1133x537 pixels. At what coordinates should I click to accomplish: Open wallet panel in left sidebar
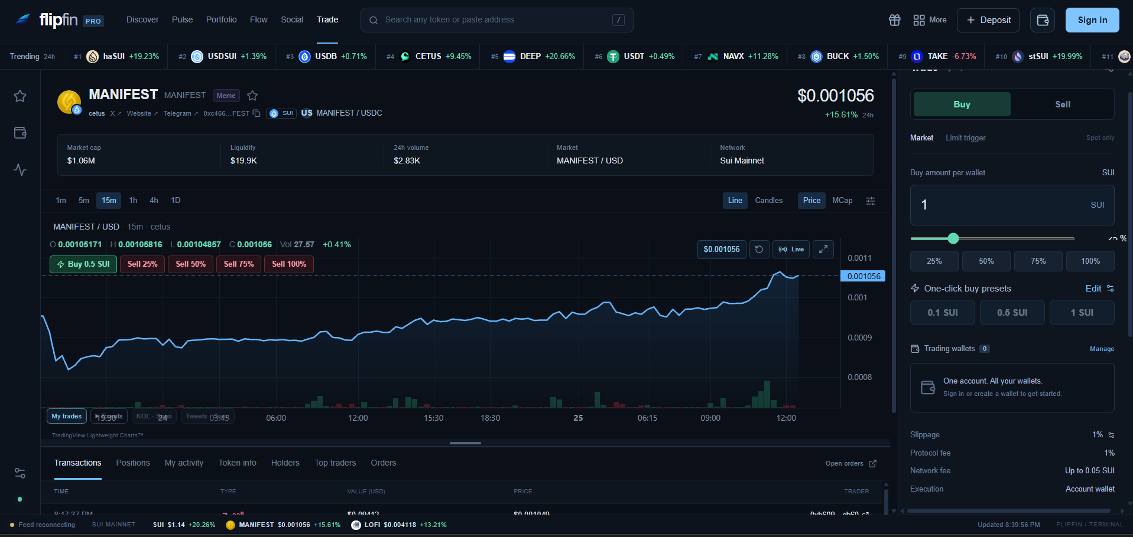tap(20, 133)
